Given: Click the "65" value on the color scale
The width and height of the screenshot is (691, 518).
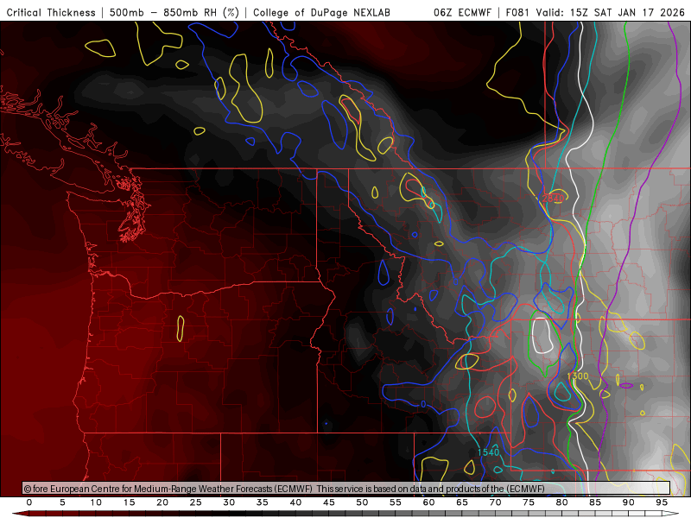Looking at the screenshot, I should [462, 502].
